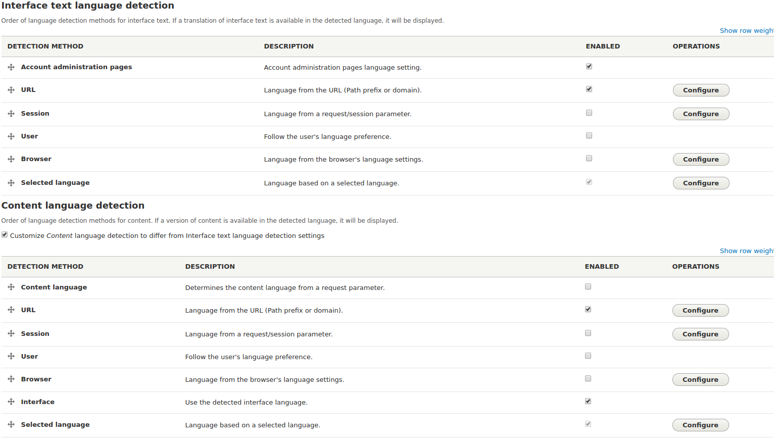Screen dimensions: 774x443
Task: Click the drag handle next to User method
Action: click(11, 136)
